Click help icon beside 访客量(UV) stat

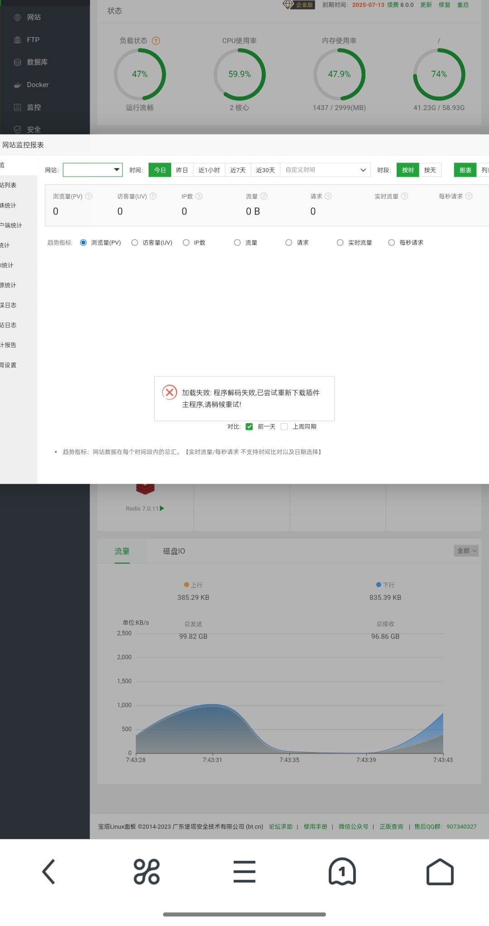click(153, 196)
